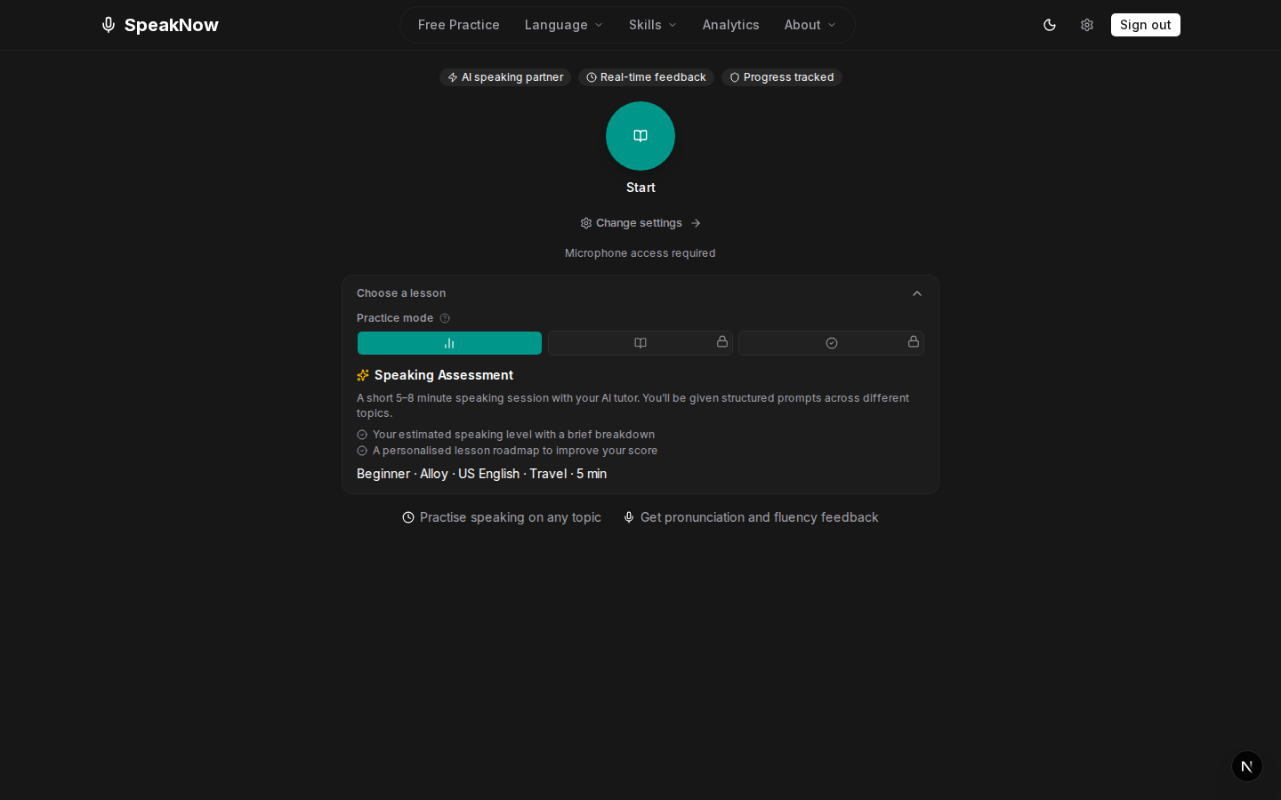
Task: Click the moon icon to switch themes
Action: pyautogui.click(x=1049, y=25)
